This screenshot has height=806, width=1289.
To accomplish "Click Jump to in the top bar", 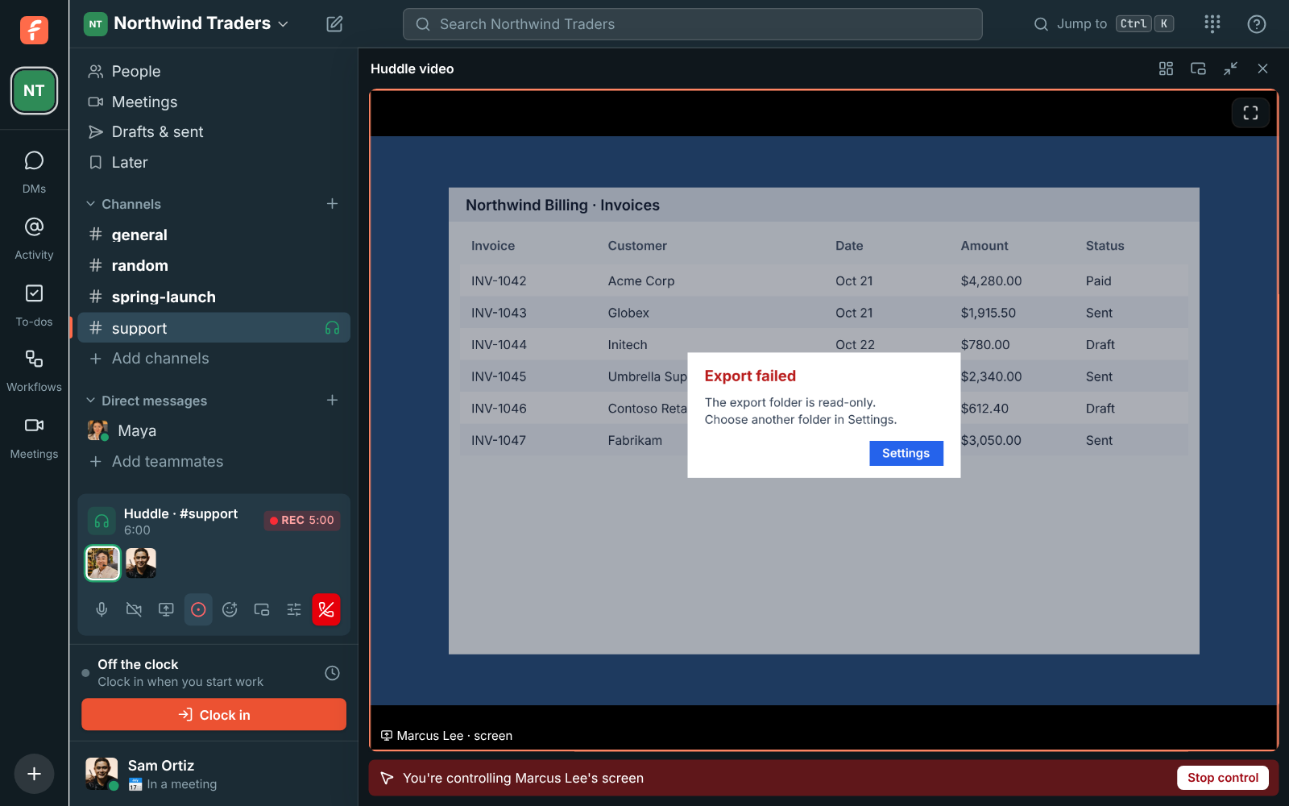I will [1103, 24].
